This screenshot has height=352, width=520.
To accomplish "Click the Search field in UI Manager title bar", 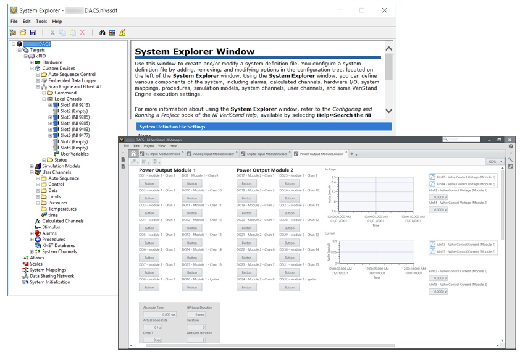I will (x=461, y=140).
